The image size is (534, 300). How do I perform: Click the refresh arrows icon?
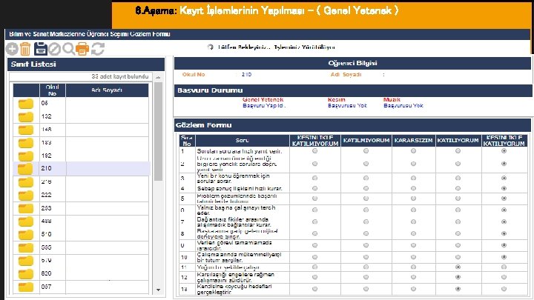(98, 49)
